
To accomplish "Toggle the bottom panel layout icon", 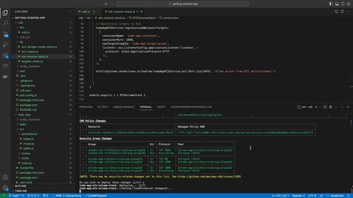I will click(x=337, y=4).
